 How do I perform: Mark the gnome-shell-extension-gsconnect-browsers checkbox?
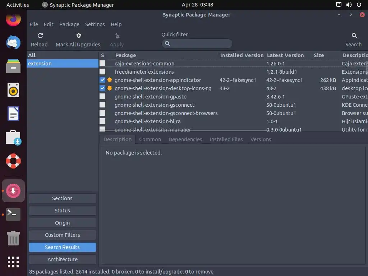(x=102, y=113)
